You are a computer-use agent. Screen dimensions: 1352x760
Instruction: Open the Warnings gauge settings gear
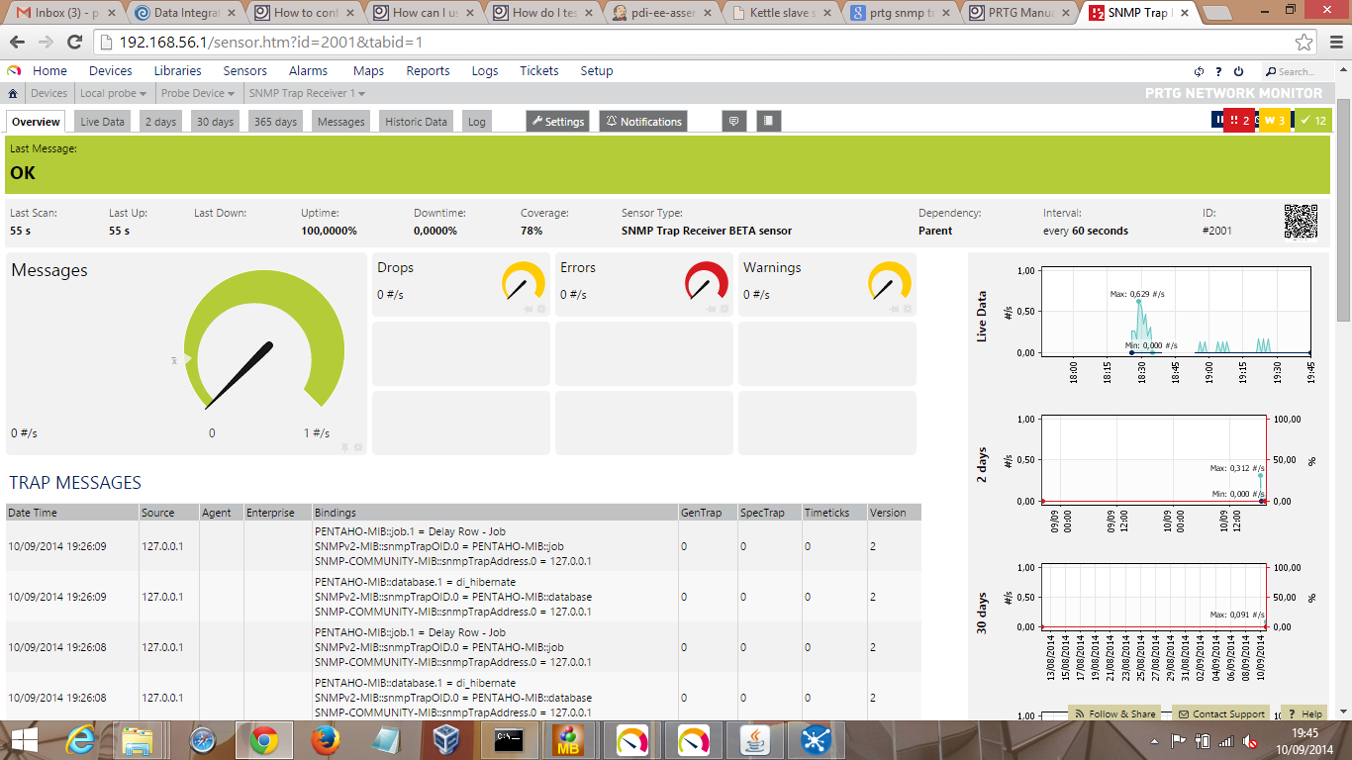[908, 309]
